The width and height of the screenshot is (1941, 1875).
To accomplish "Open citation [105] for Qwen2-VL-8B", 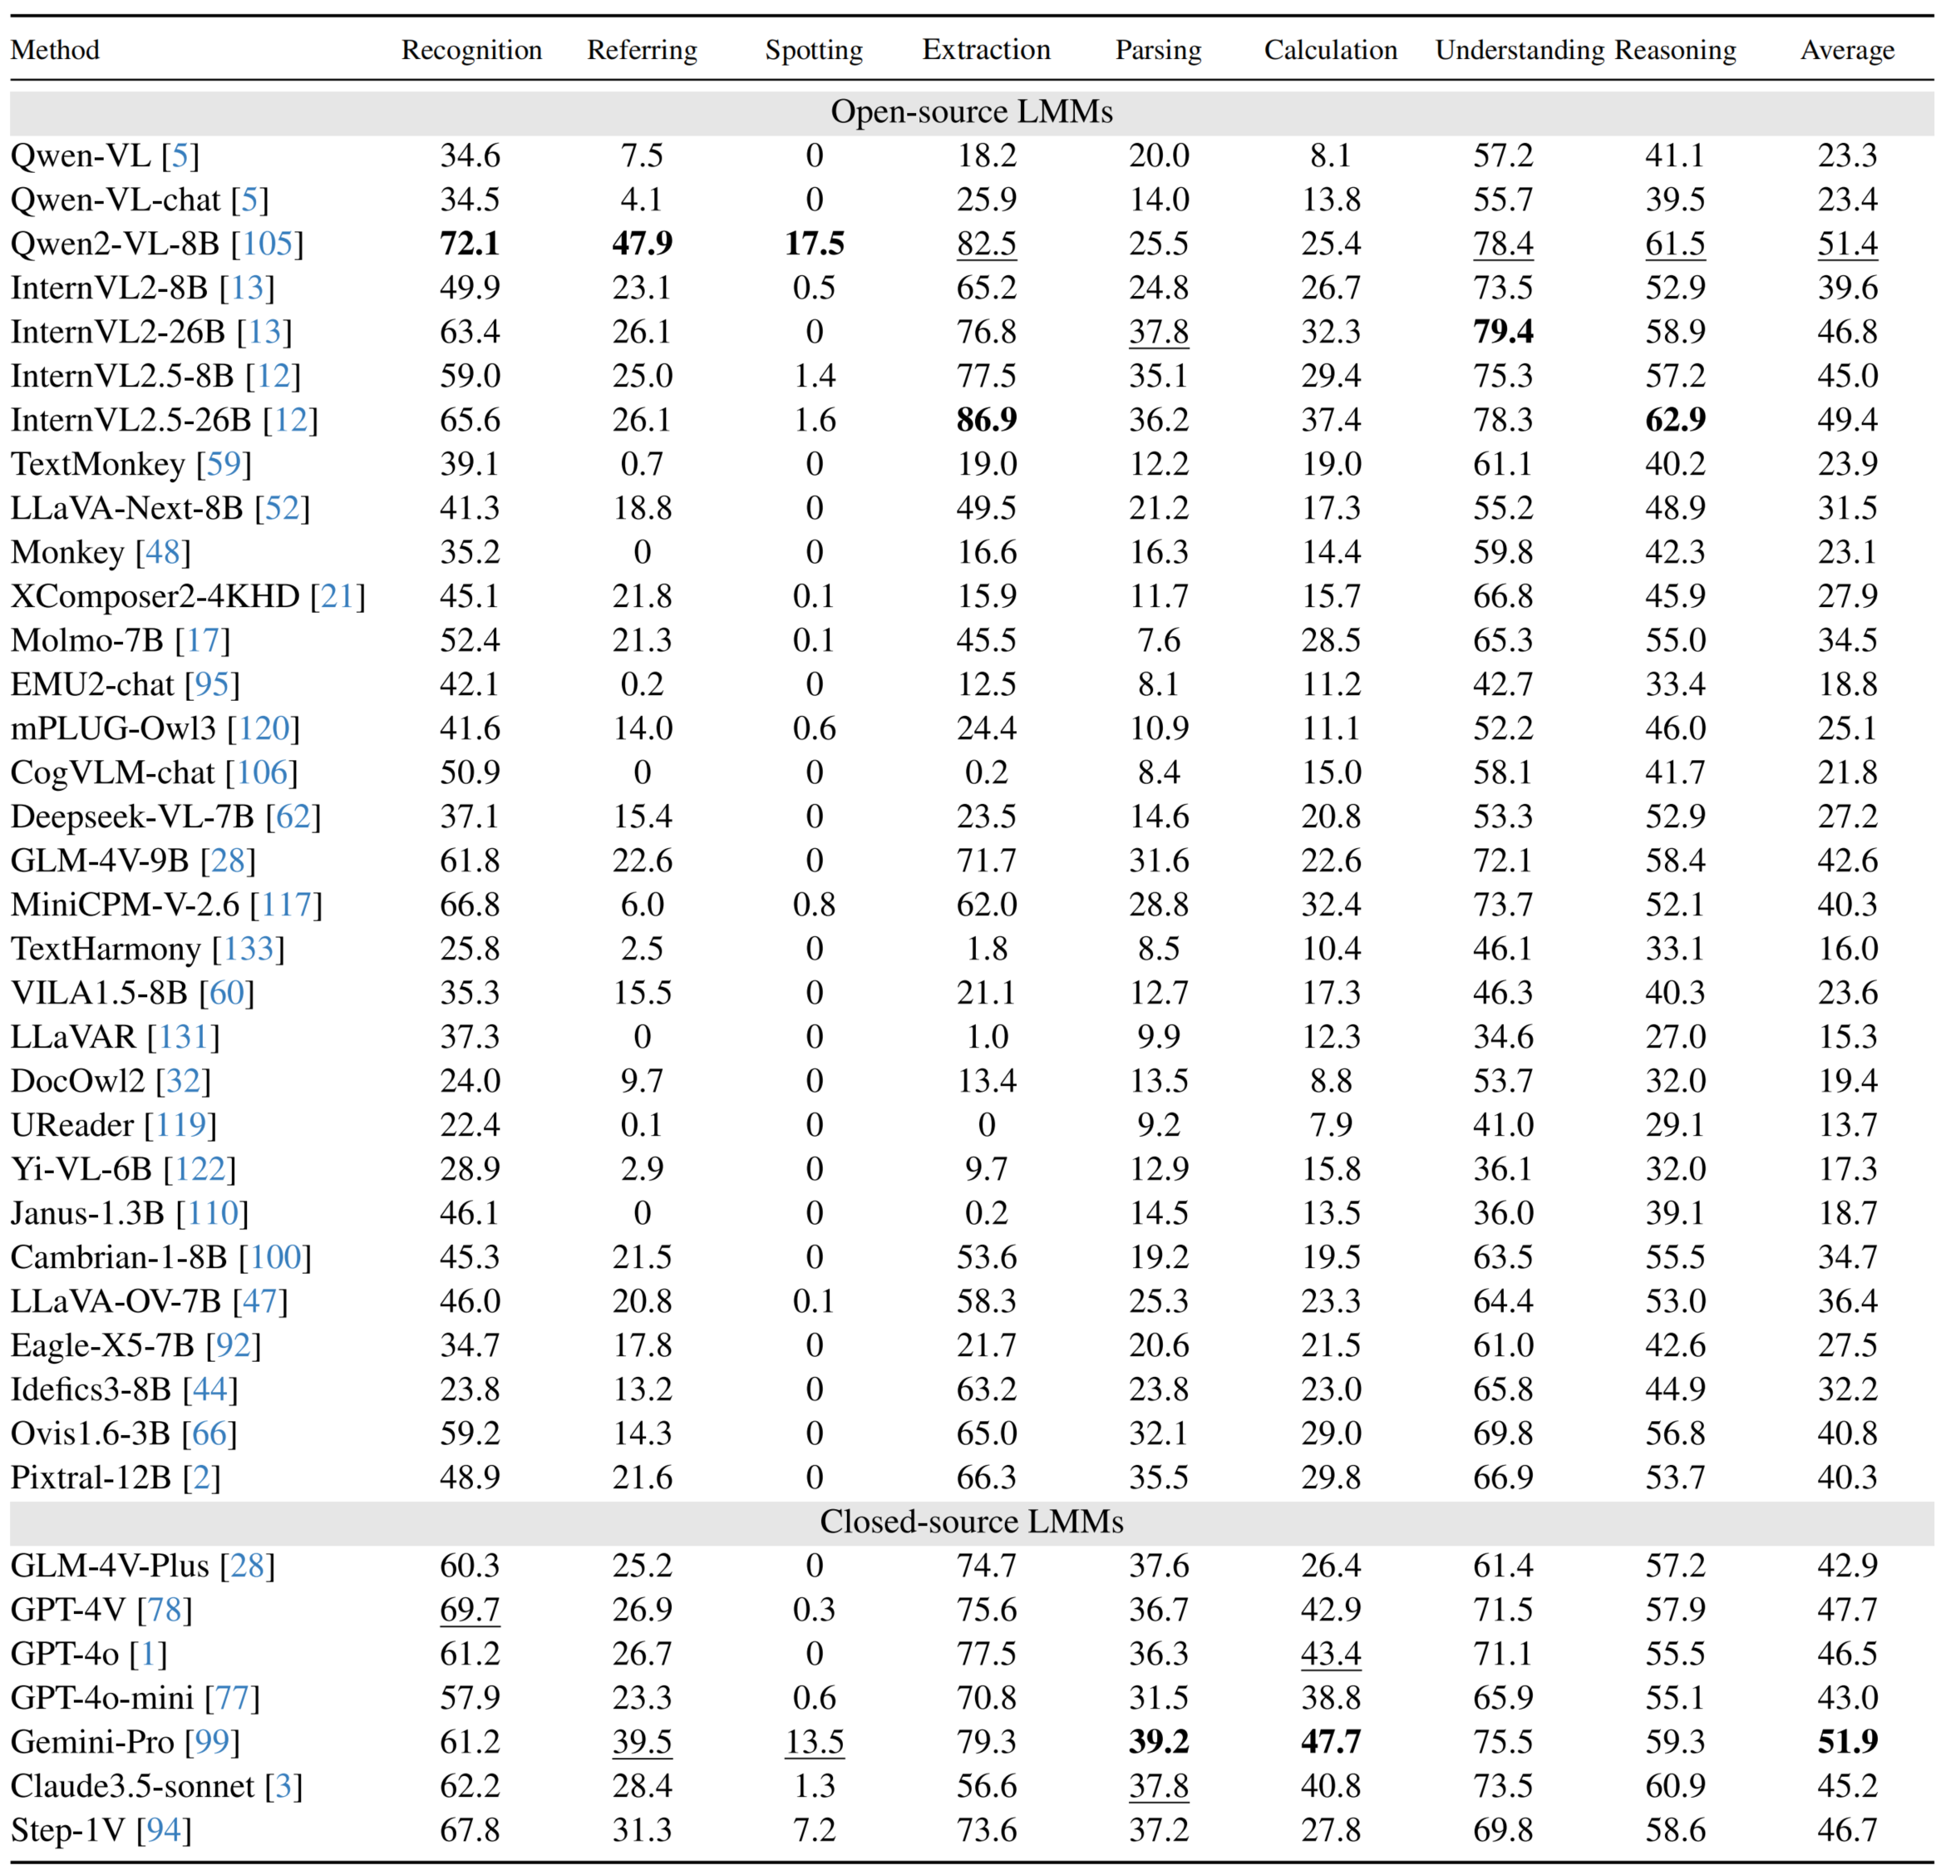I will coord(268,244).
